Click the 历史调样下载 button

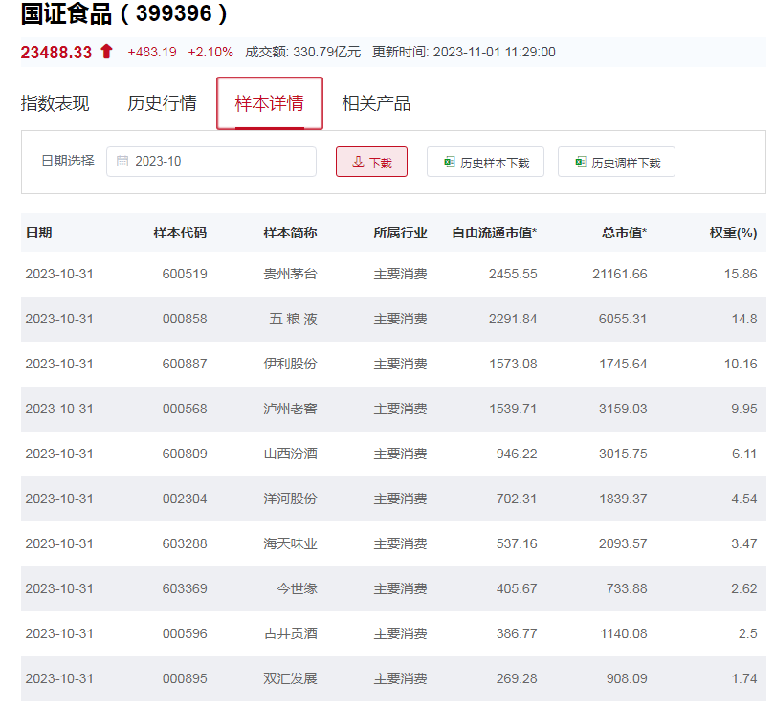(616, 163)
